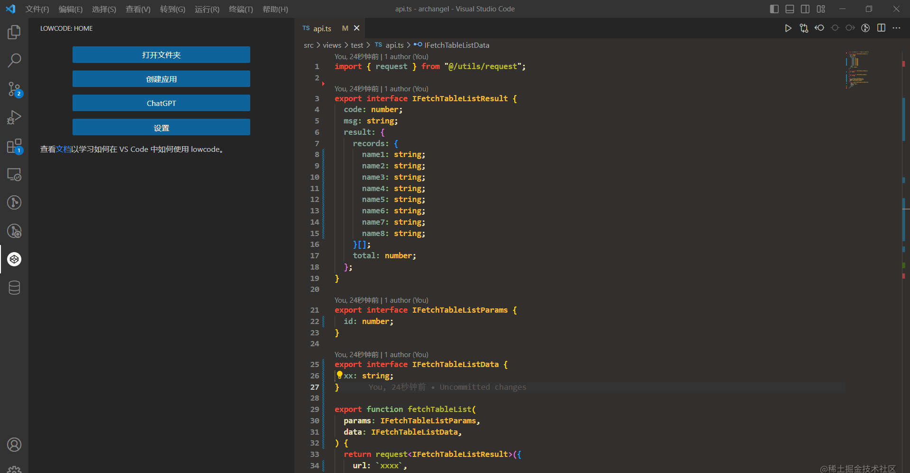Click the ChatGPT button in Lowcode panel

pos(161,103)
